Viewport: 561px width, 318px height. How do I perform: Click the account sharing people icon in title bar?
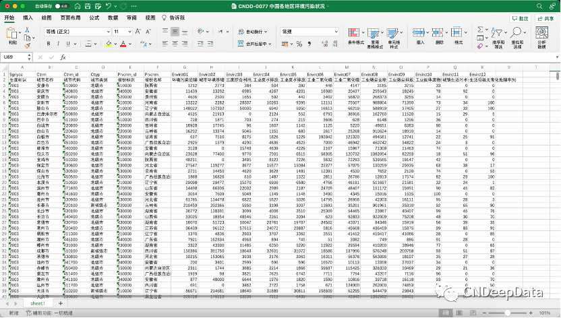553,6
